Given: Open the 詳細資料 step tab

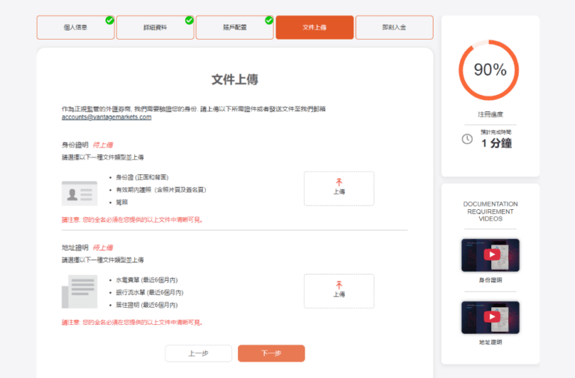Looking at the screenshot, I should pos(155,28).
